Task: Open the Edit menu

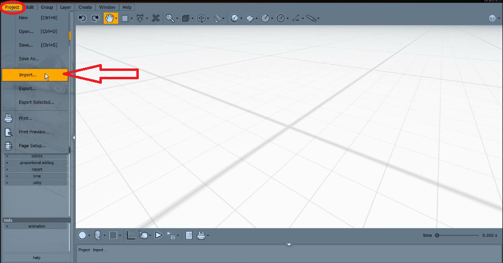Action: click(x=30, y=7)
